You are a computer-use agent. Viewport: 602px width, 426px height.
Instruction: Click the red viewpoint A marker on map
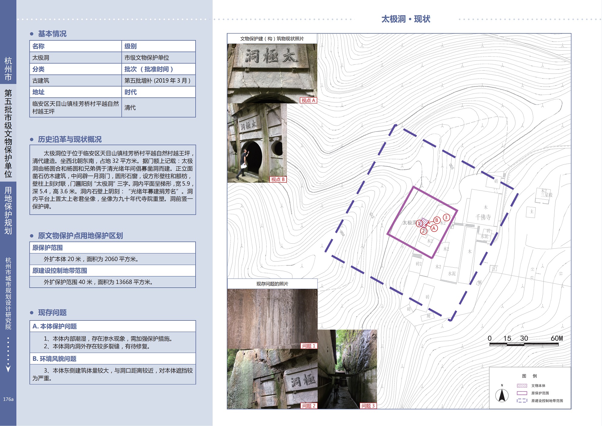click(x=434, y=228)
